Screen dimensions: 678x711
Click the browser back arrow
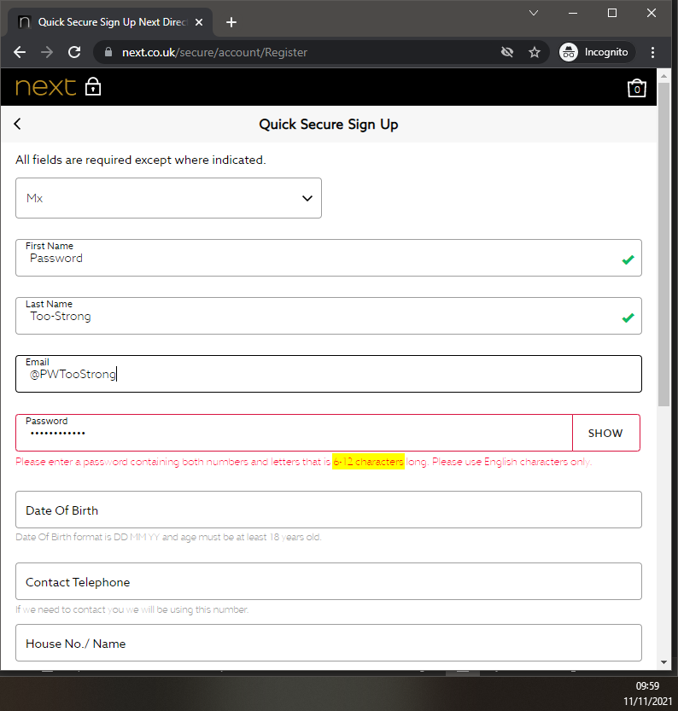[x=20, y=52]
